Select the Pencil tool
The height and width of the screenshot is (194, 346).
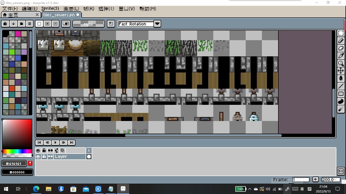pos(341,41)
